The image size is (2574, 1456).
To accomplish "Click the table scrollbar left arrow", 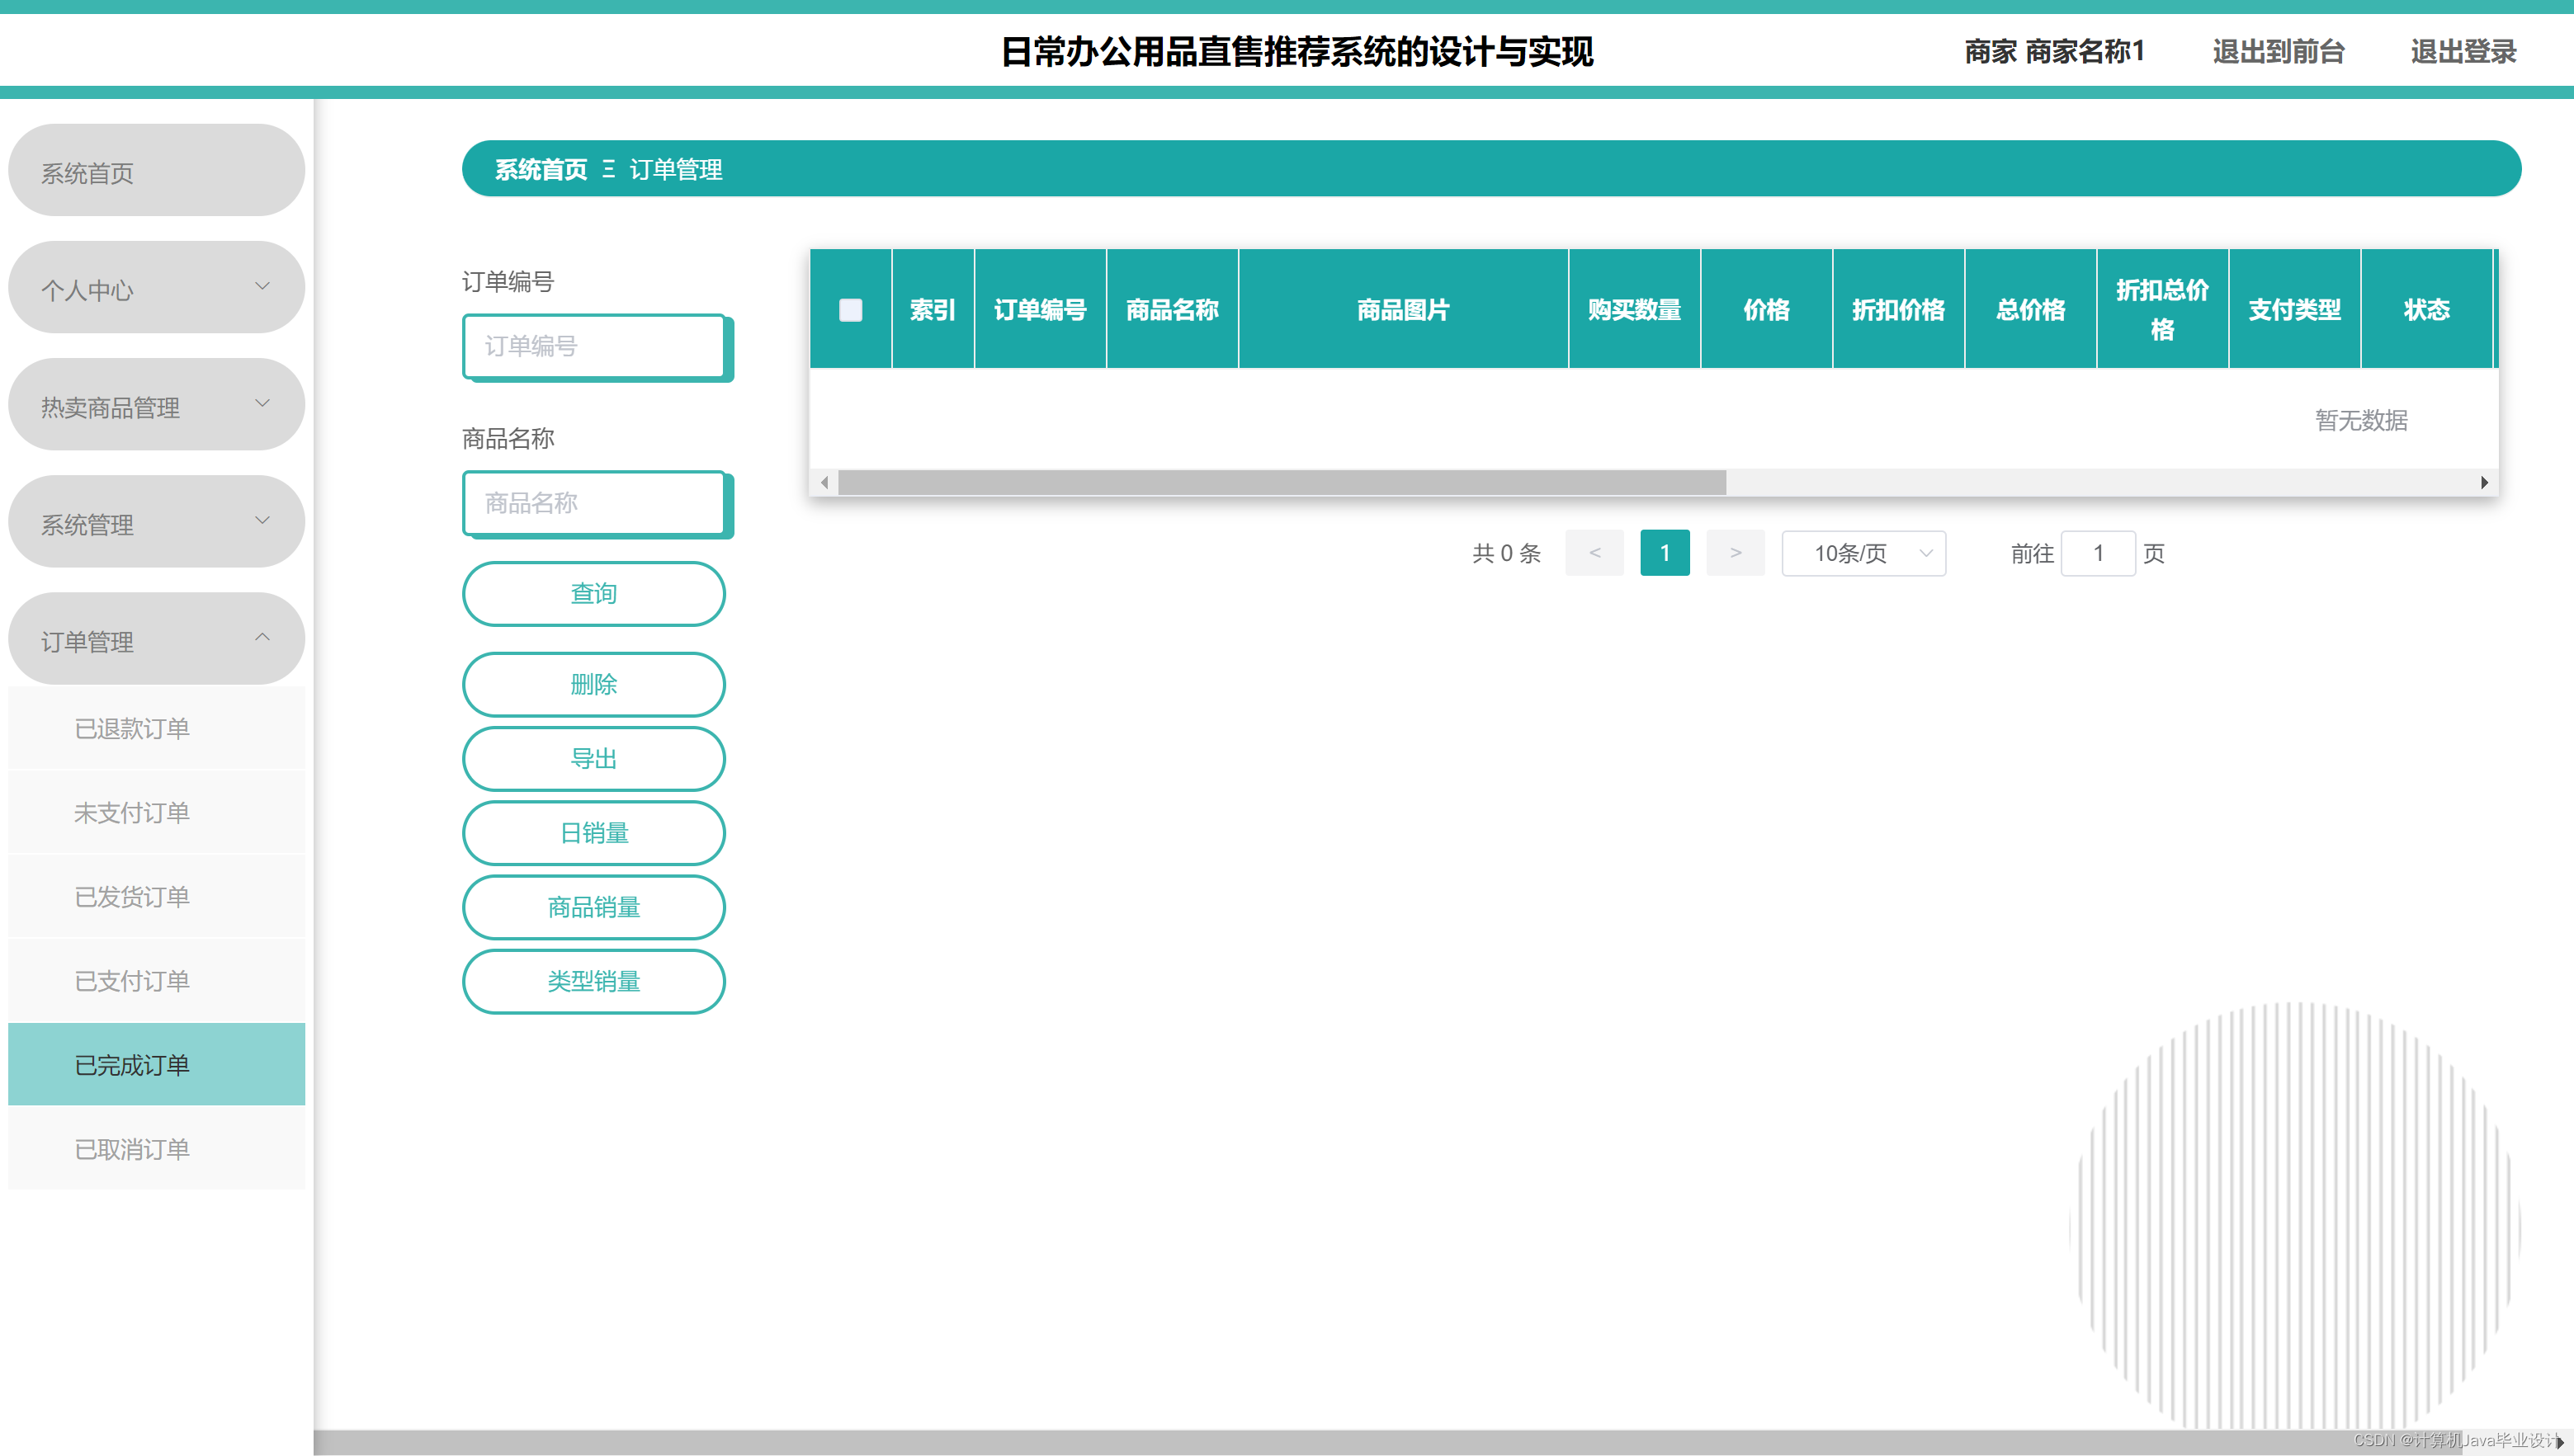I will [x=824, y=483].
